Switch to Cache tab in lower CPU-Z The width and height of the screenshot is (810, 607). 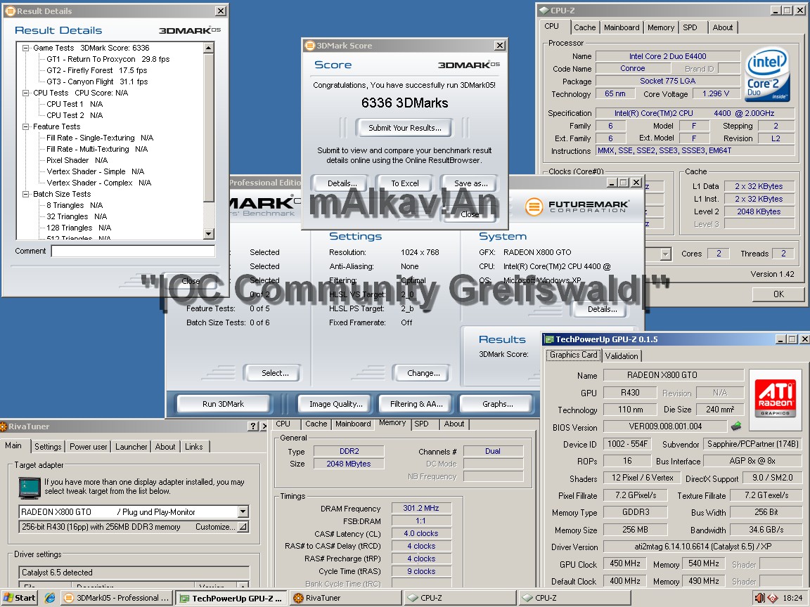pos(316,424)
